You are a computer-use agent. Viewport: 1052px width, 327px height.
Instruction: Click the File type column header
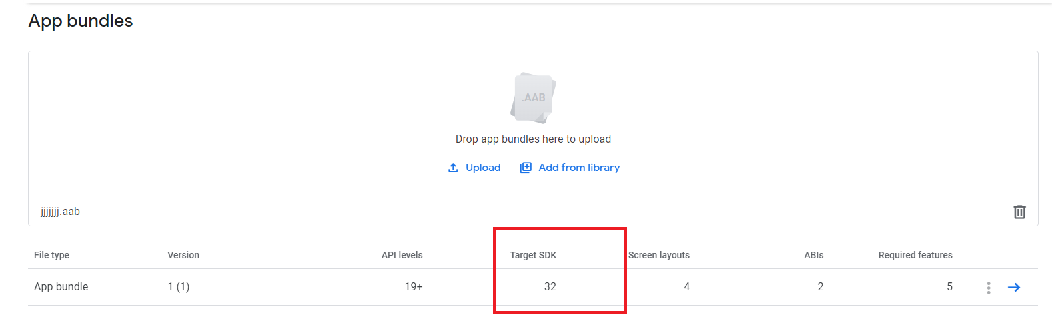click(x=51, y=255)
